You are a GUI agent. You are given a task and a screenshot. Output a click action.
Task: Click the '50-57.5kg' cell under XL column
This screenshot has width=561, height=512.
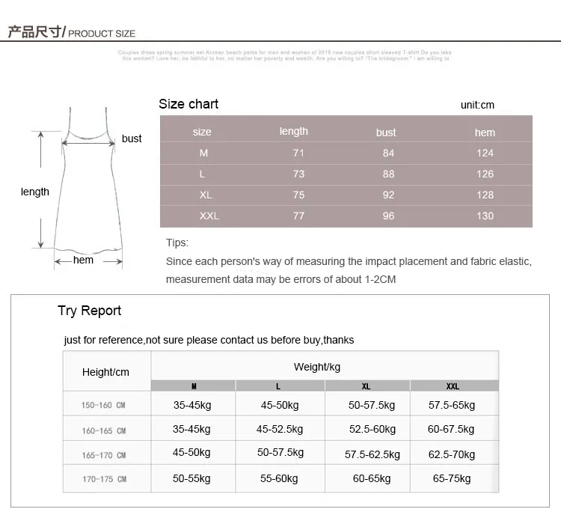[372, 405]
